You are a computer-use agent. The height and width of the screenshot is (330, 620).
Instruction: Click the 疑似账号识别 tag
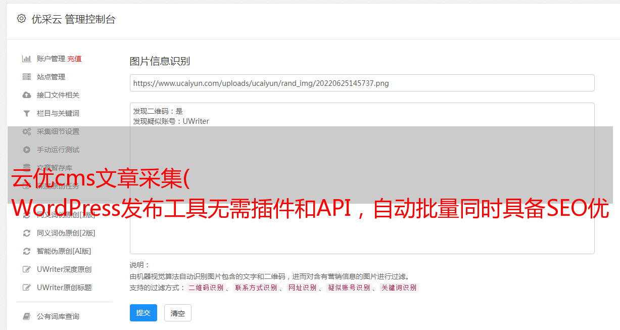[x=349, y=288]
